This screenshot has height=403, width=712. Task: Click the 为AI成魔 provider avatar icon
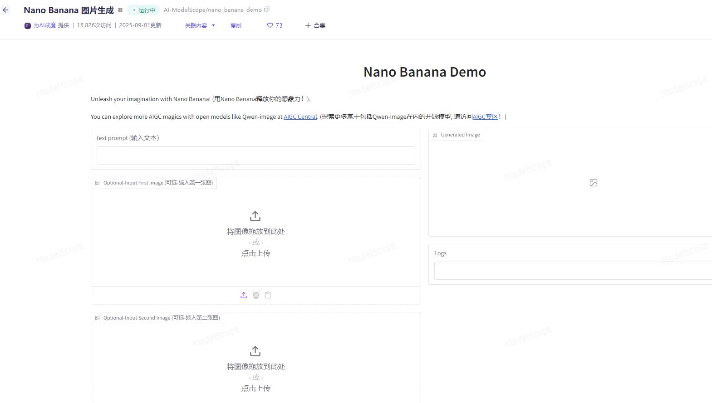pyautogui.click(x=28, y=25)
